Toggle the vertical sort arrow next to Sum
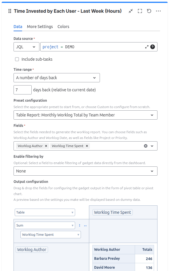This screenshot has height=271, width=169. point(79,225)
